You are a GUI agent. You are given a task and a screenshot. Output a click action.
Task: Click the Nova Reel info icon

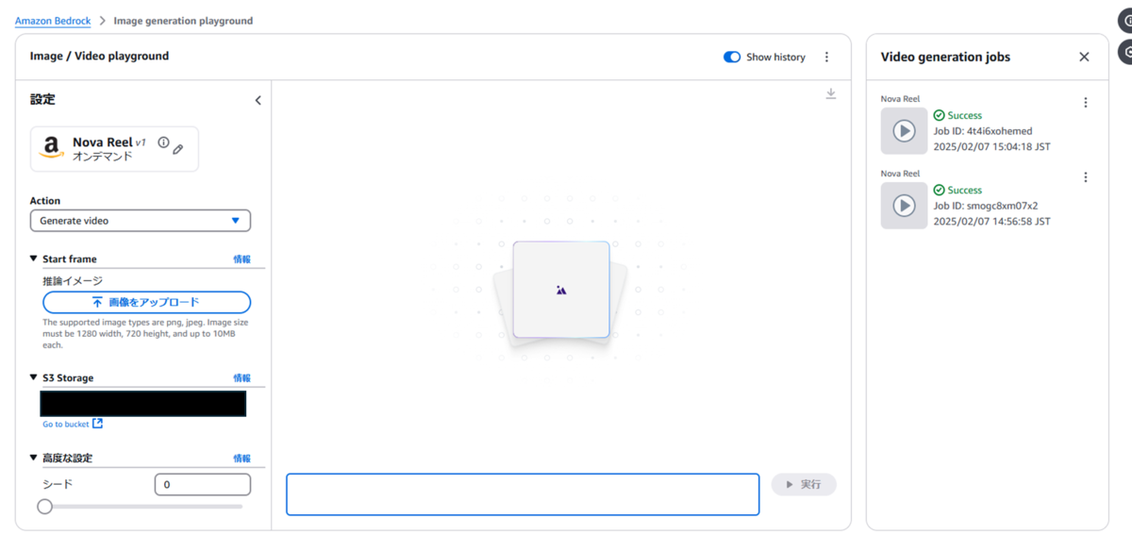point(163,142)
